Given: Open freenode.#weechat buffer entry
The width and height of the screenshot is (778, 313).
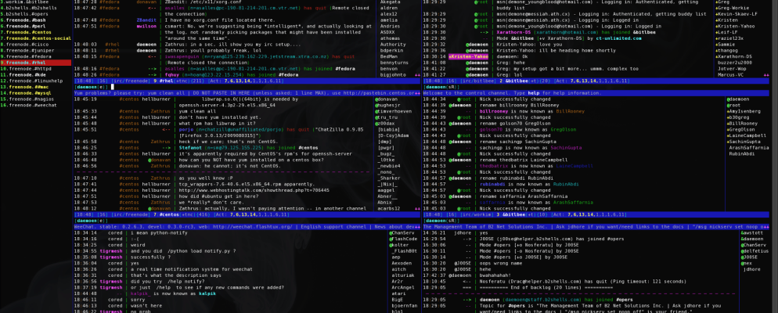Looking at the screenshot, I should click(30, 105).
